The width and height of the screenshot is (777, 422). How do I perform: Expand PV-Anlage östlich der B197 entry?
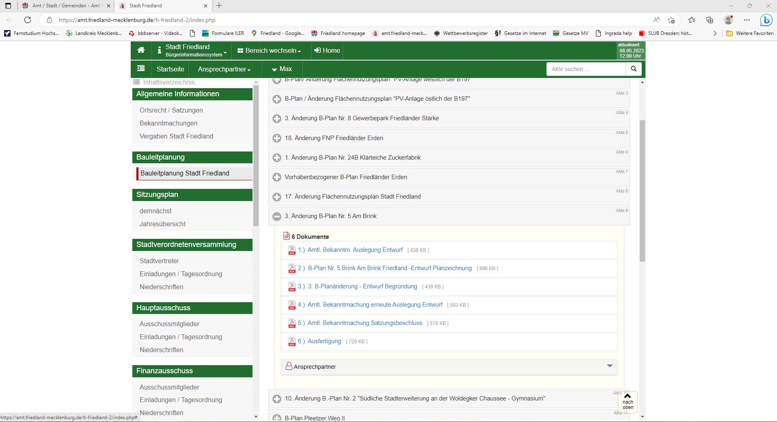[277, 99]
